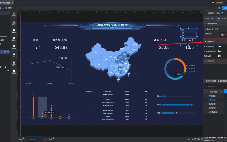Viewport: 227px width, 142px height.
Task: Expand the 数据筛选 section
Action: (205, 61)
